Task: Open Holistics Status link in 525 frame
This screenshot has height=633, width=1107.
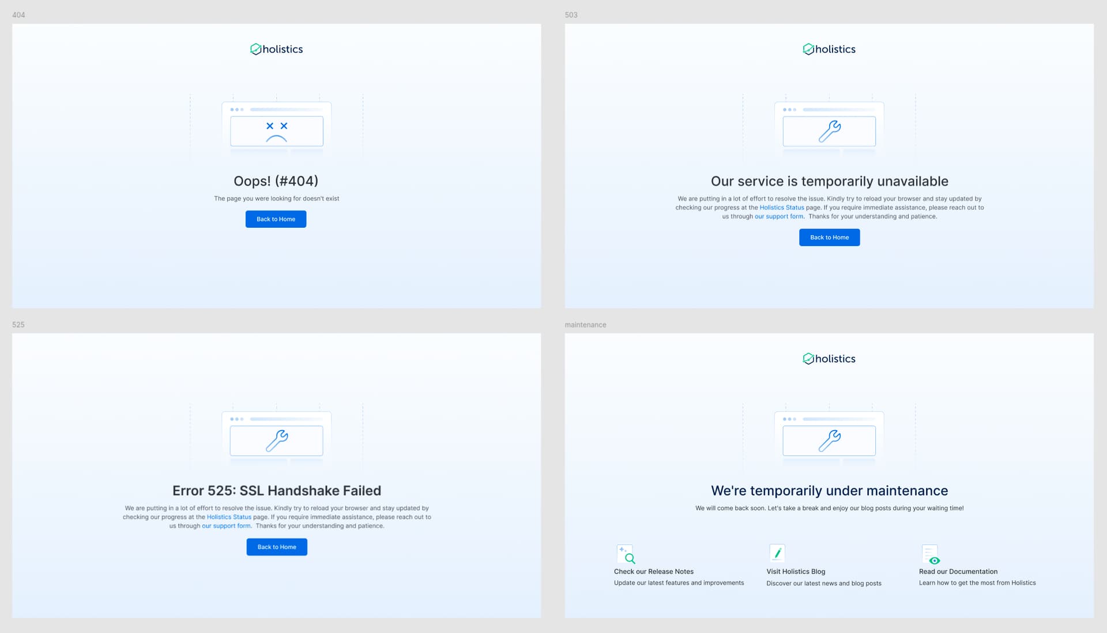Action: click(229, 517)
